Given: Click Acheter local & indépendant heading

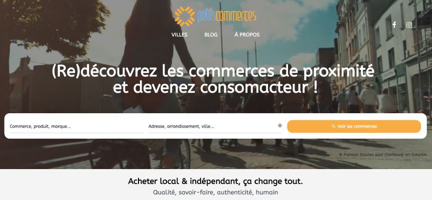Looking at the screenshot, I should (215, 182).
